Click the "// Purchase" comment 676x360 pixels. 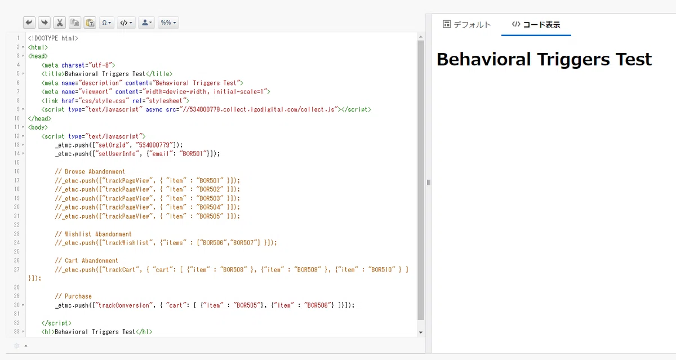tap(73, 296)
